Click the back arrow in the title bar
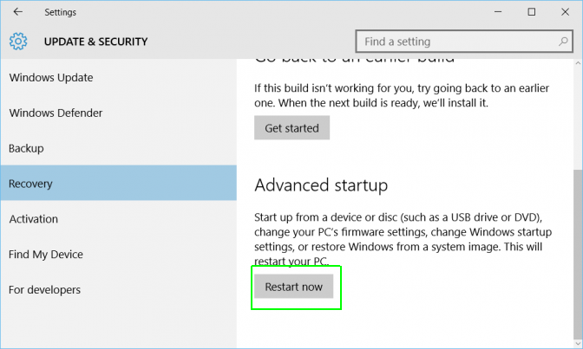Image resolution: width=583 pixels, height=349 pixels. tap(18, 12)
